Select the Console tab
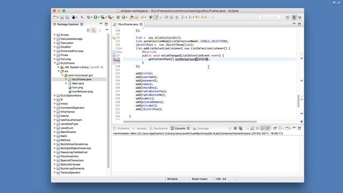Image resolution: width=343 pixels, height=193 pixels. (x=180, y=129)
